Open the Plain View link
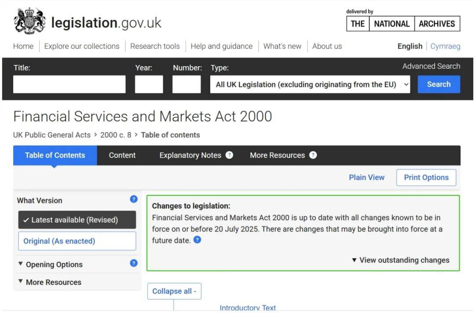Viewport: 475px width, 313px height. click(x=366, y=177)
